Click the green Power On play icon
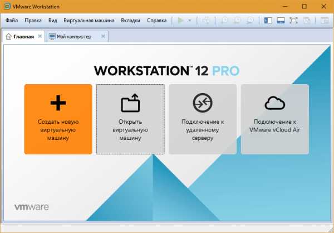The width and height of the screenshot is (334, 233). point(180,21)
